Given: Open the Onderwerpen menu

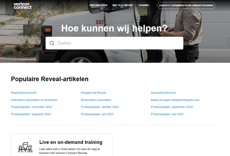Looking at the screenshot, I should point(98,5).
